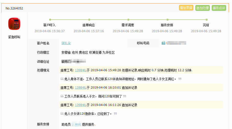This screenshot has height=129, width=232.
Task: Click the record number No.3264052
Action: 14,8
